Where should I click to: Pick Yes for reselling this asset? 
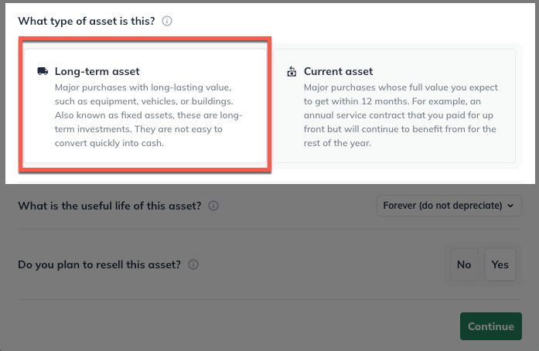500,264
